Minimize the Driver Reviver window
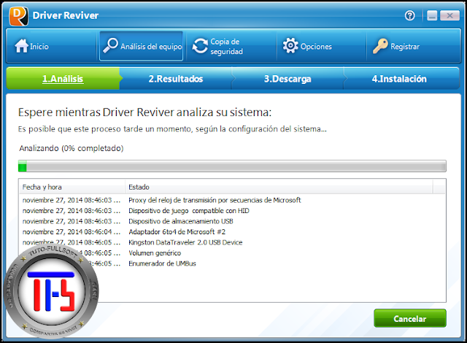467x343 pixels. tap(432, 15)
